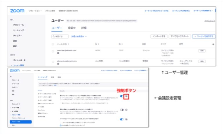Turn off the first meeting passcode toggle
Viewport: 223px width, 134px height.
point(122,97)
